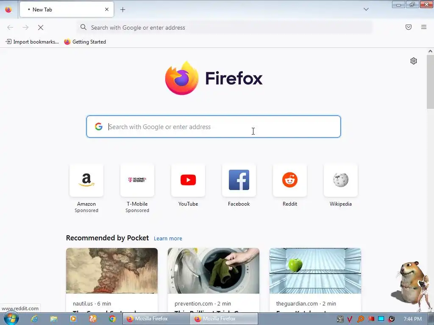Open the Save to Pocket icon
434x325 pixels.
click(x=408, y=27)
